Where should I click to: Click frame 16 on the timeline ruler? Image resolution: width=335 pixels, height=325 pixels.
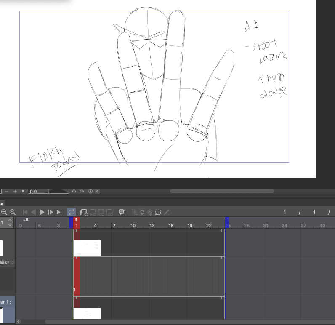click(x=171, y=226)
